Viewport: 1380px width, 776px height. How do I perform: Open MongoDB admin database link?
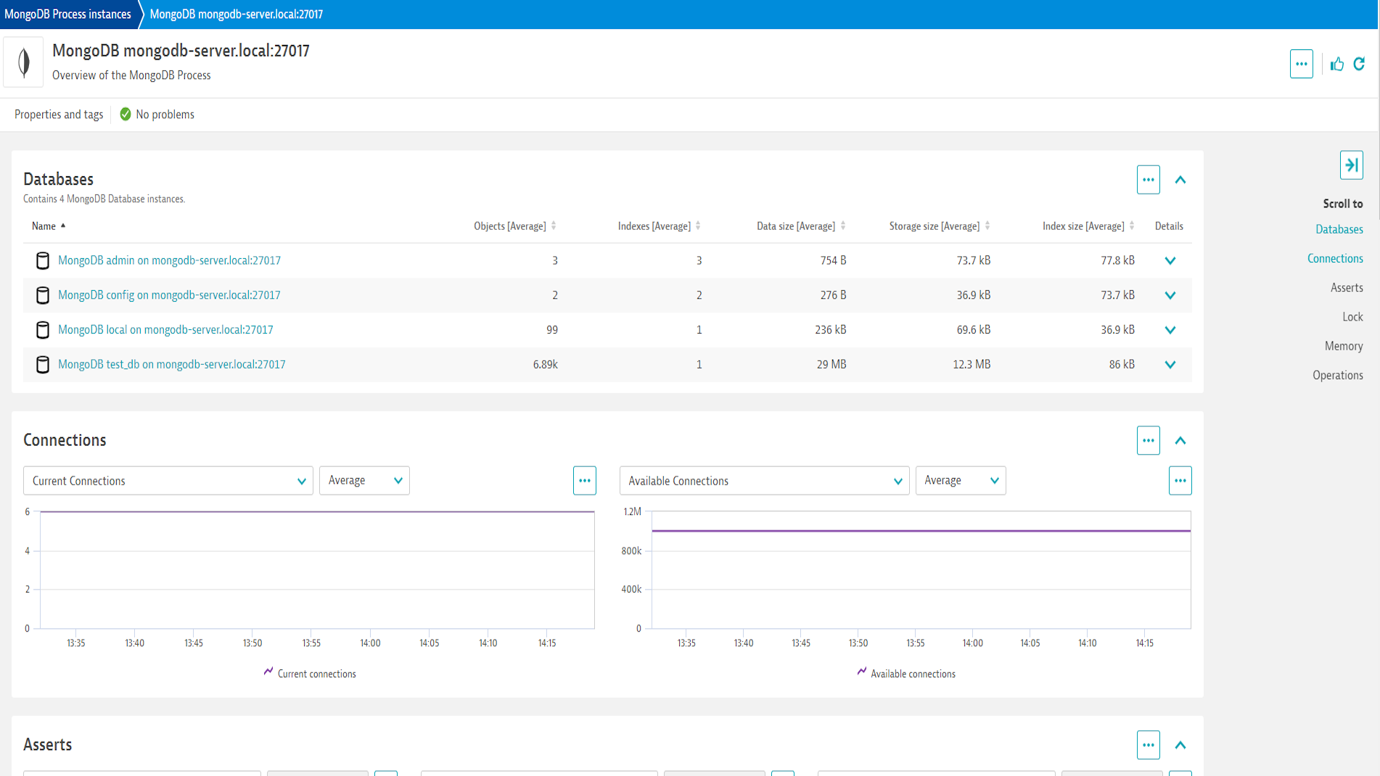169,260
